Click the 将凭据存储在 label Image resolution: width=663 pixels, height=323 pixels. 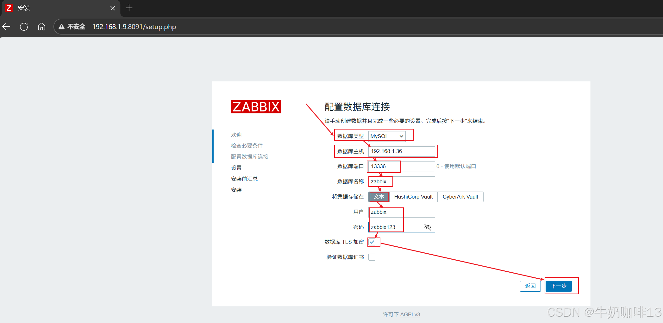[x=348, y=197]
